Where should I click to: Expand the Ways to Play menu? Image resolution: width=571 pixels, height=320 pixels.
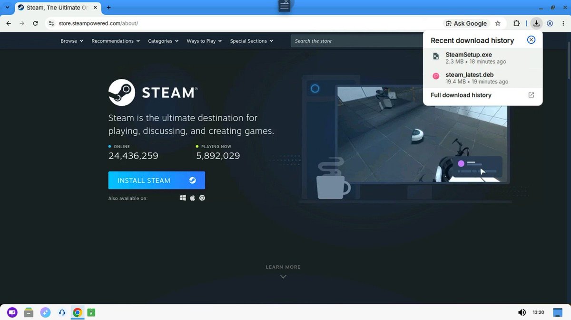204,41
